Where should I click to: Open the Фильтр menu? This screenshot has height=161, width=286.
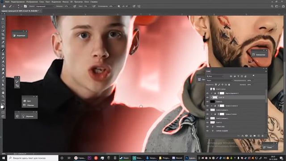point(66,2)
